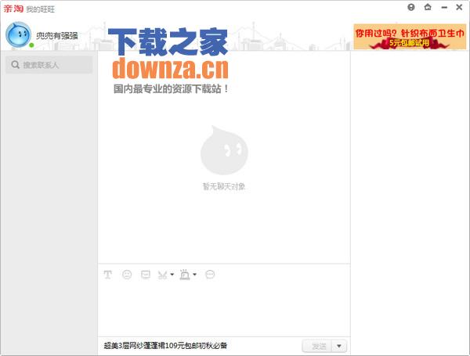Select the screenshot scissors tool
The image size is (470, 356).
point(163,275)
